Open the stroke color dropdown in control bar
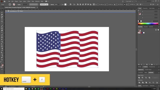The width and height of the screenshot is (160, 90). click(x=16, y=4)
